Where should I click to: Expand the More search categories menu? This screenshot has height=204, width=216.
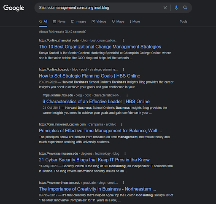click(135, 21)
